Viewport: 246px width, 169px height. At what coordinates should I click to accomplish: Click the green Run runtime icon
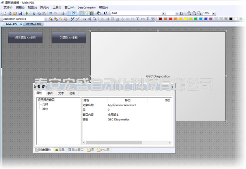click(27, 13)
